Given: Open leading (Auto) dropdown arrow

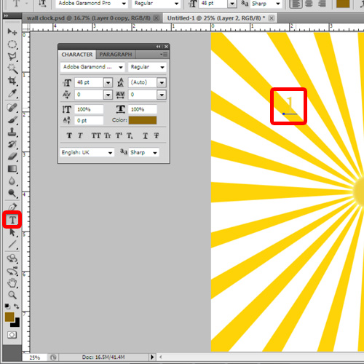Looking at the screenshot, I should [x=162, y=83].
